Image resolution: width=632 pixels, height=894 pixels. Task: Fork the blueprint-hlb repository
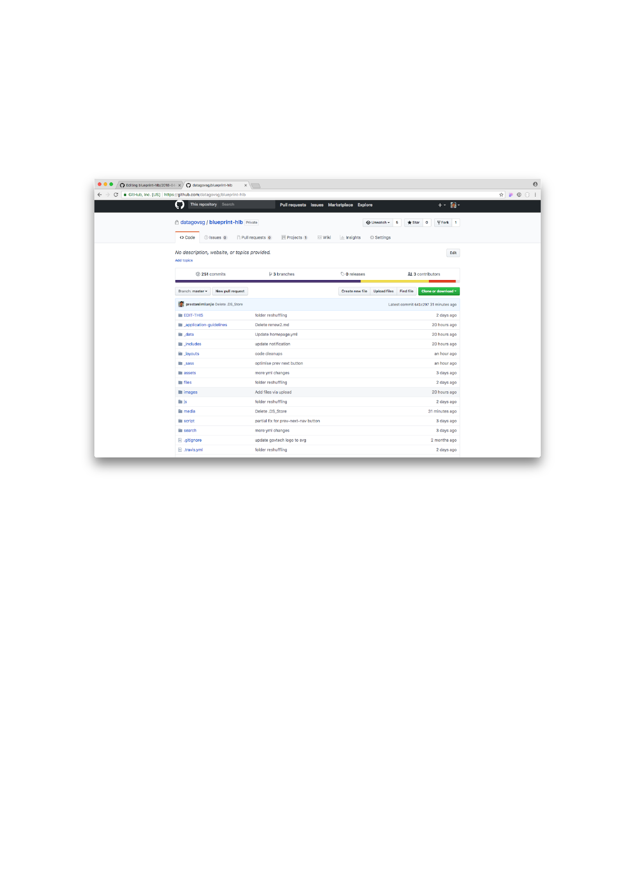click(443, 223)
